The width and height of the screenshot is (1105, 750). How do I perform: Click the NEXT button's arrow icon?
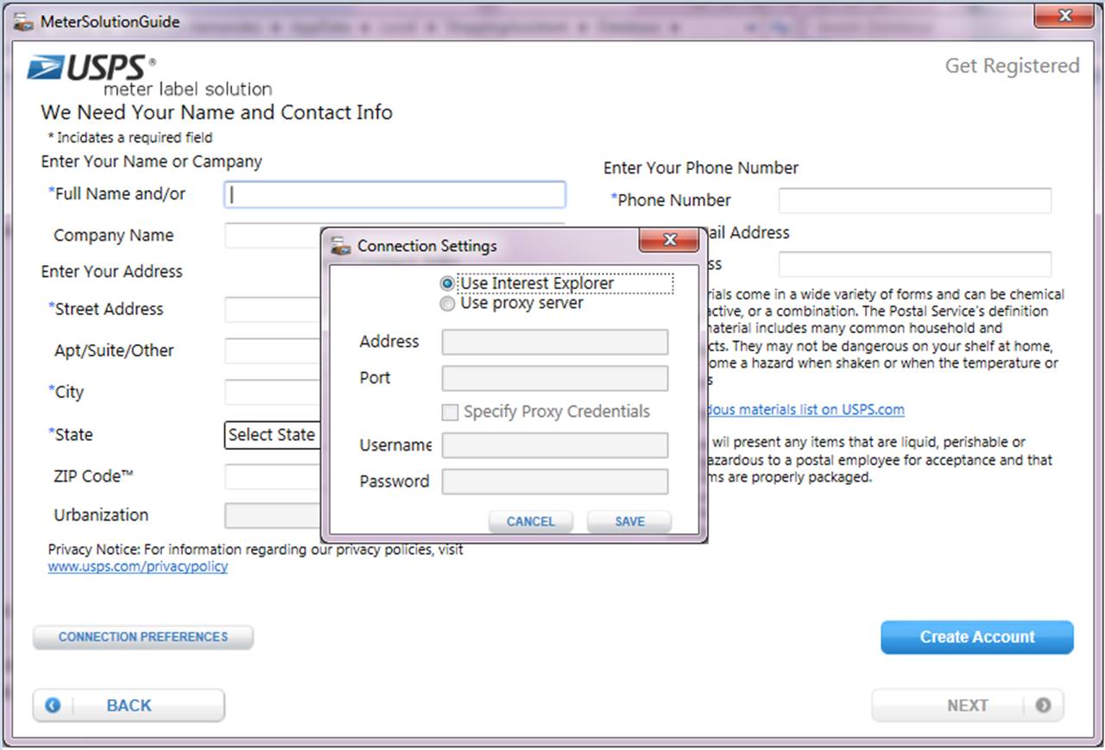coord(1043,705)
